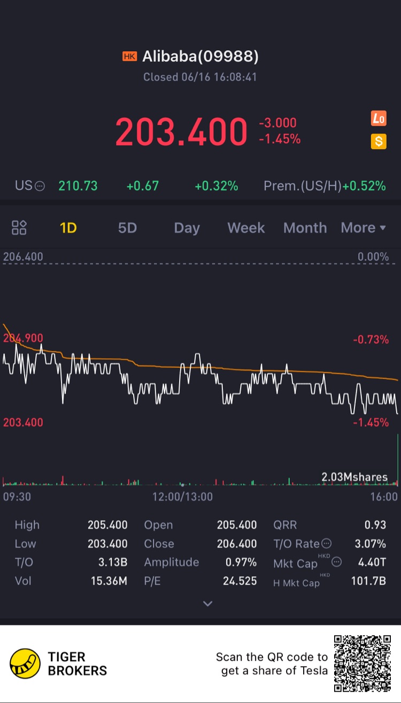Image resolution: width=401 pixels, height=703 pixels.
Task: Tap the yellow dollar sign badge
Action: pyautogui.click(x=379, y=141)
